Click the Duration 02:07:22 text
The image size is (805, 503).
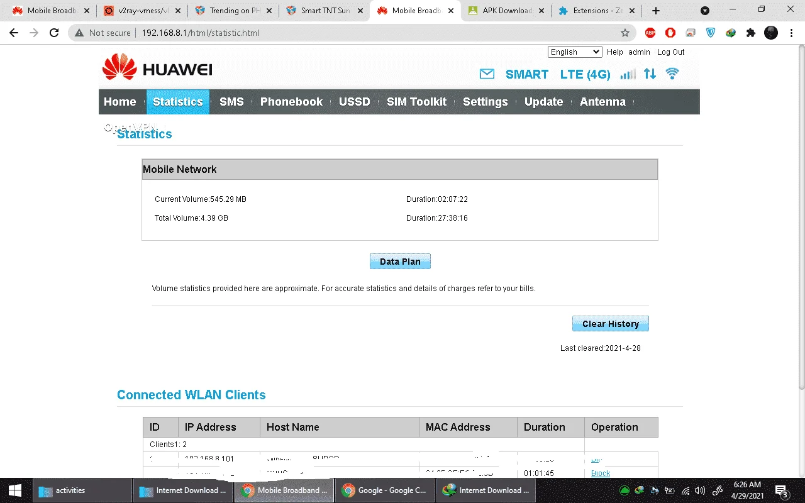437,199
